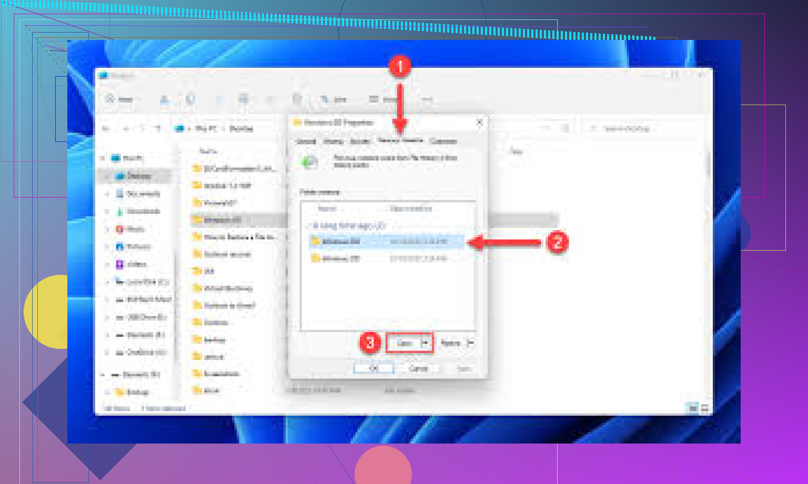808x484 pixels.
Task: Open the See more ellipsis menu
Action: coord(427,99)
